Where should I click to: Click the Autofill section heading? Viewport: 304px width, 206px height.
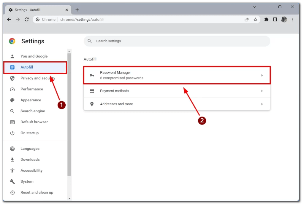coord(90,59)
